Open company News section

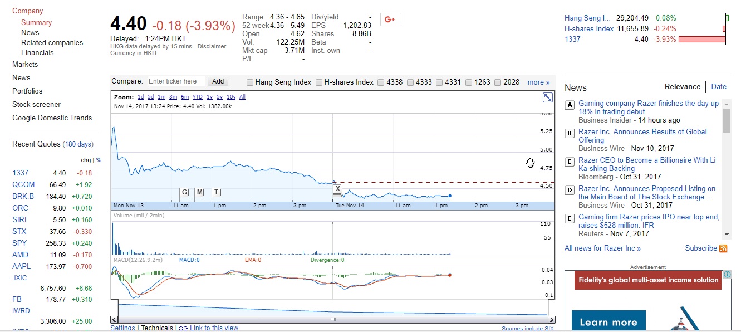point(30,32)
